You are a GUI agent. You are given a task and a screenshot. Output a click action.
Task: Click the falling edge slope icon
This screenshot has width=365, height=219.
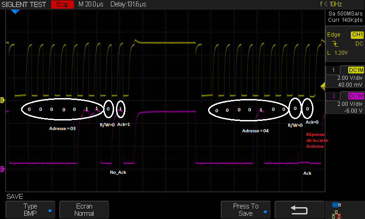pyautogui.click(x=335, y=44)
